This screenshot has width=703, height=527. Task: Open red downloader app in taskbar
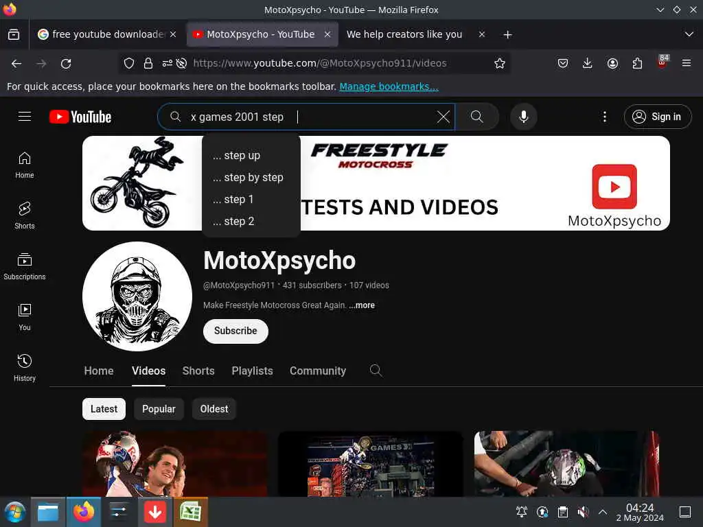(x=155, y=512)
